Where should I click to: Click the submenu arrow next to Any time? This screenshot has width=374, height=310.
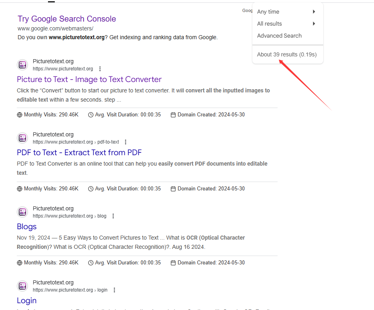(x=314, y=12)
